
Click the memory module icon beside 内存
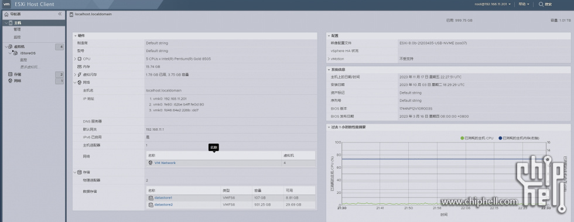pyautogui.click(x=80, y=67)
